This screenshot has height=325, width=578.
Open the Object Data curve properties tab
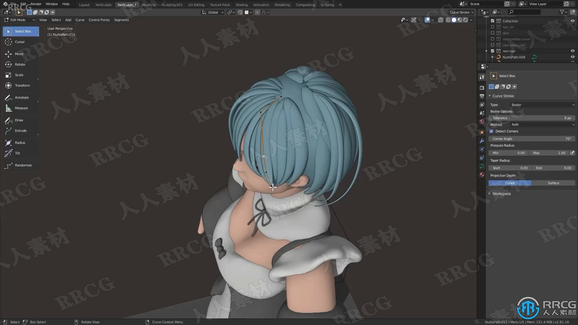pos(482,166)
